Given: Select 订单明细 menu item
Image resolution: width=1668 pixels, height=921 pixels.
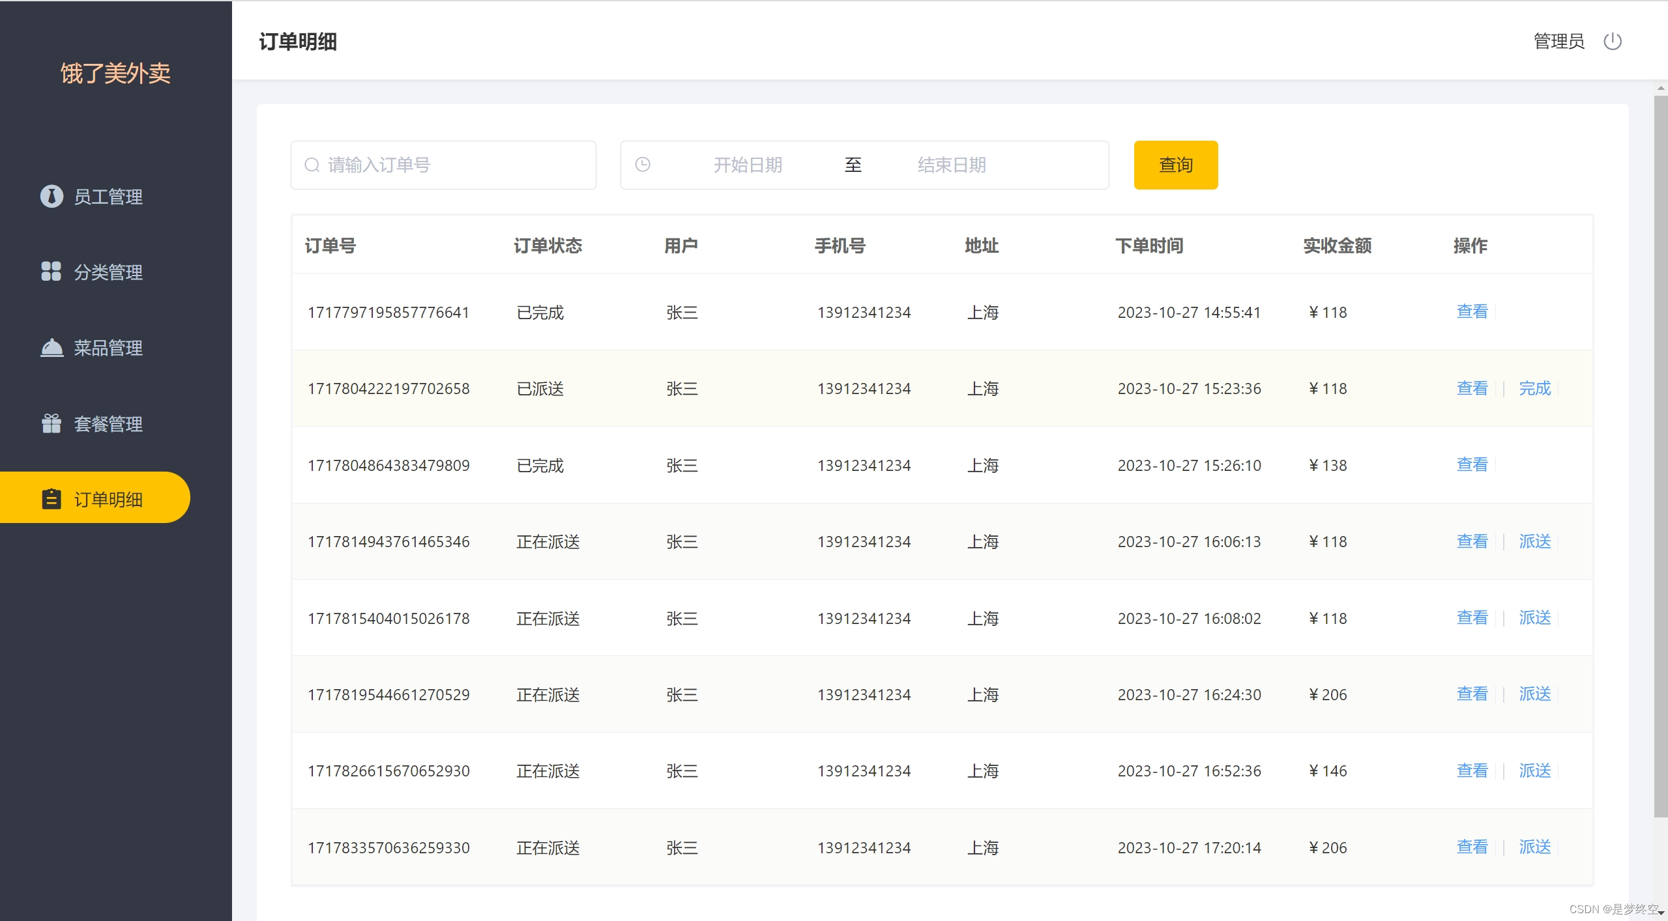Looking at the screenshot, I should click(95, 498).
